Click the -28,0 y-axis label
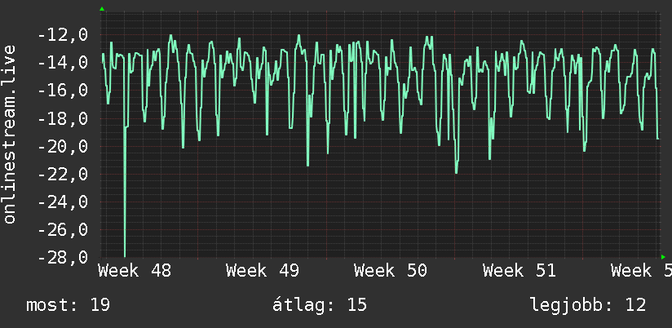Screen dimensions: 672x328 (x=63, y=258)
